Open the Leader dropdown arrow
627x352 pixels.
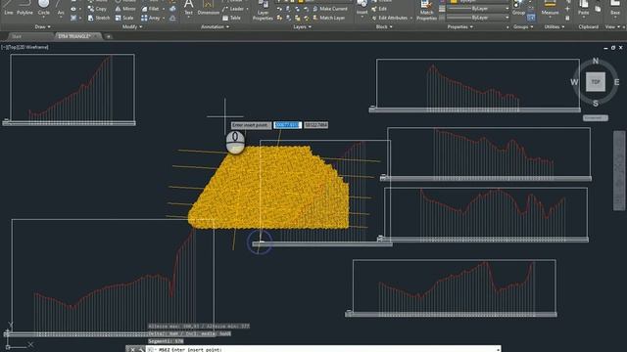(x=247, y=9)
